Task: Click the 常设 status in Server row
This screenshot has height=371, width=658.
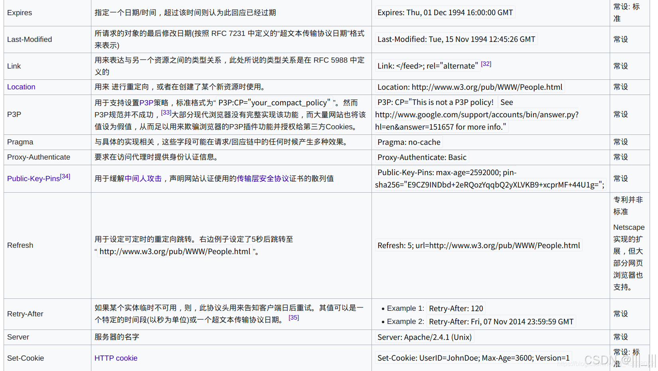Action: [621, 337]
